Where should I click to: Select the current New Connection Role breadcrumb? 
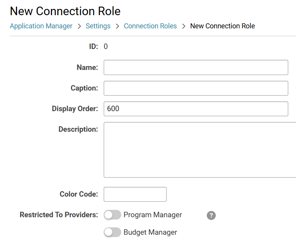pos(222,26)
